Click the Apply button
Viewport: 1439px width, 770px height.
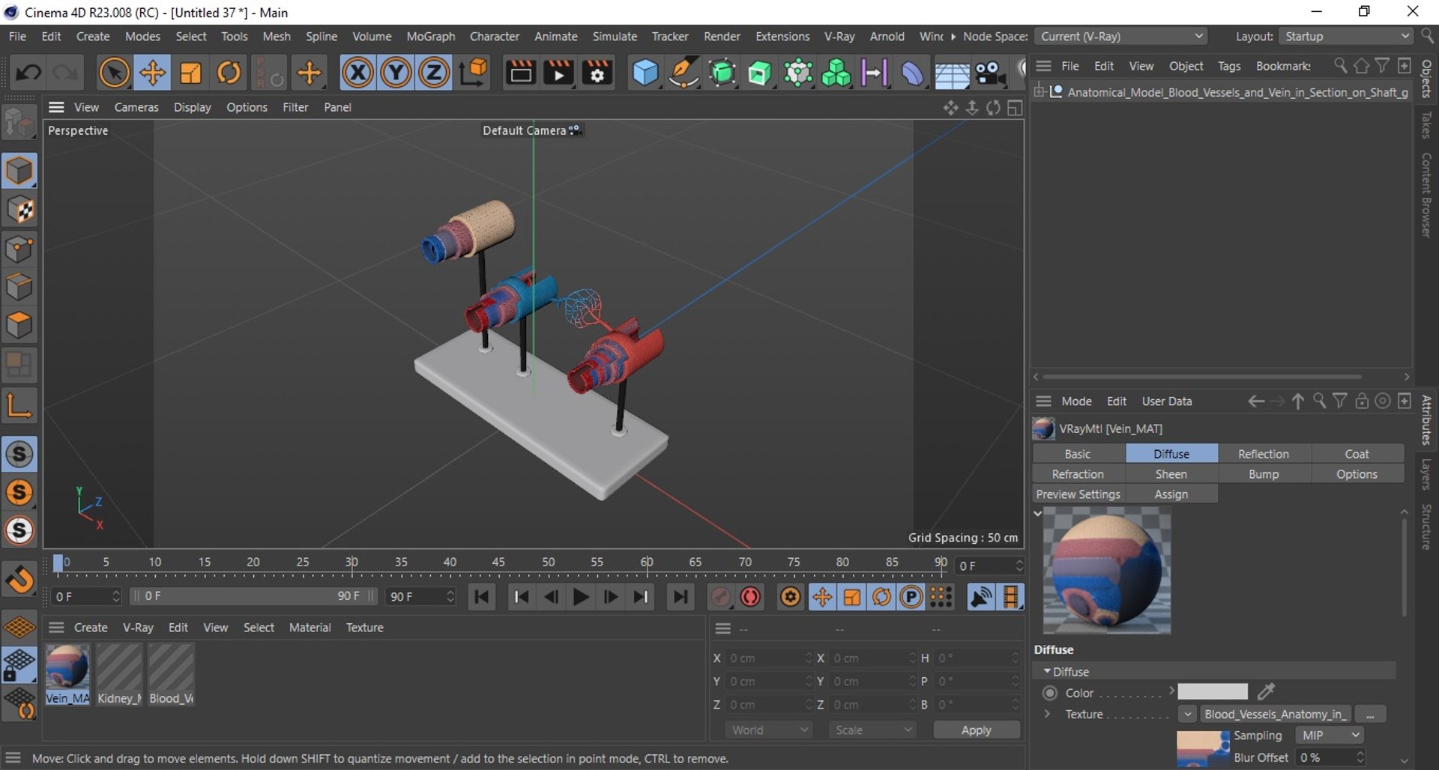[975, 730]
